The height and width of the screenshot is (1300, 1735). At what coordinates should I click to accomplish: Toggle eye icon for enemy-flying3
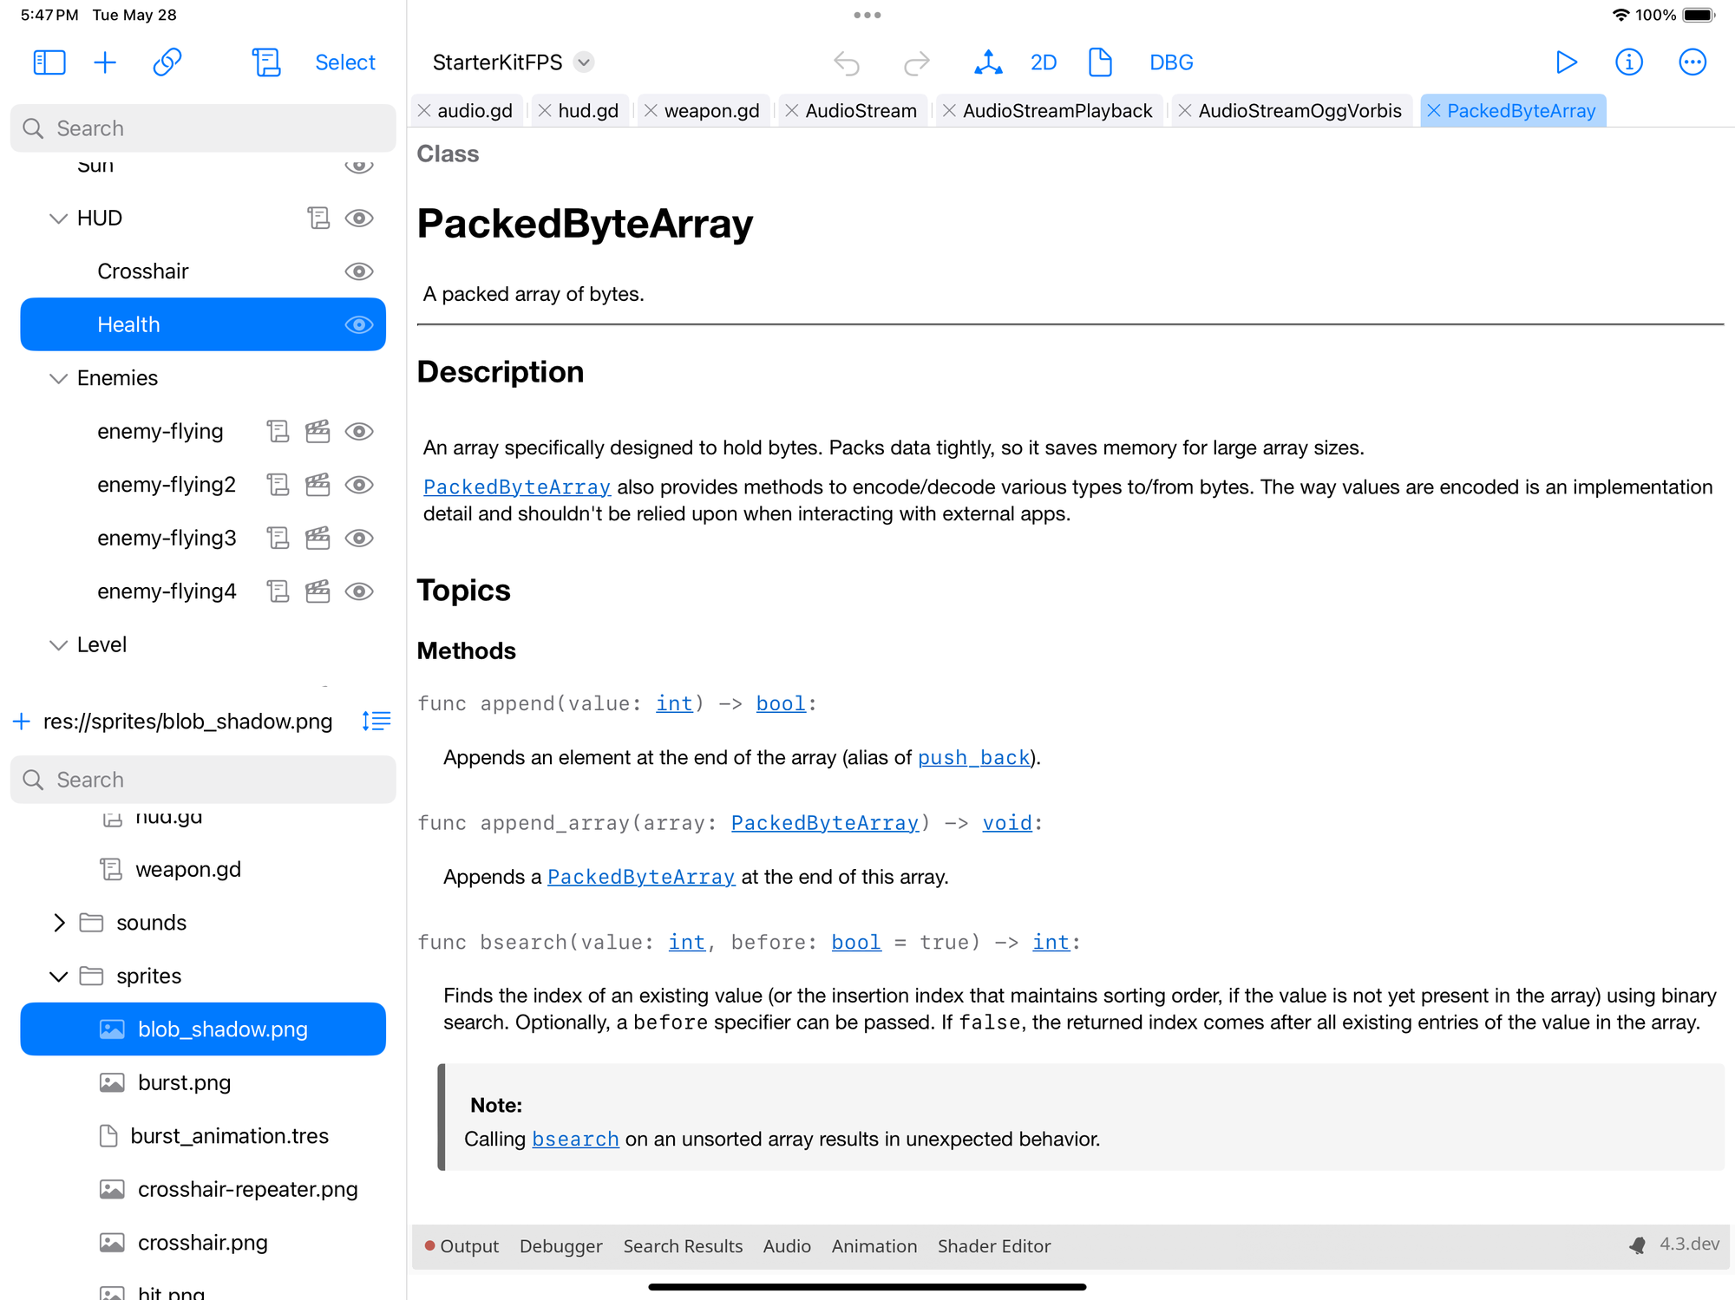tap(359, 538)
